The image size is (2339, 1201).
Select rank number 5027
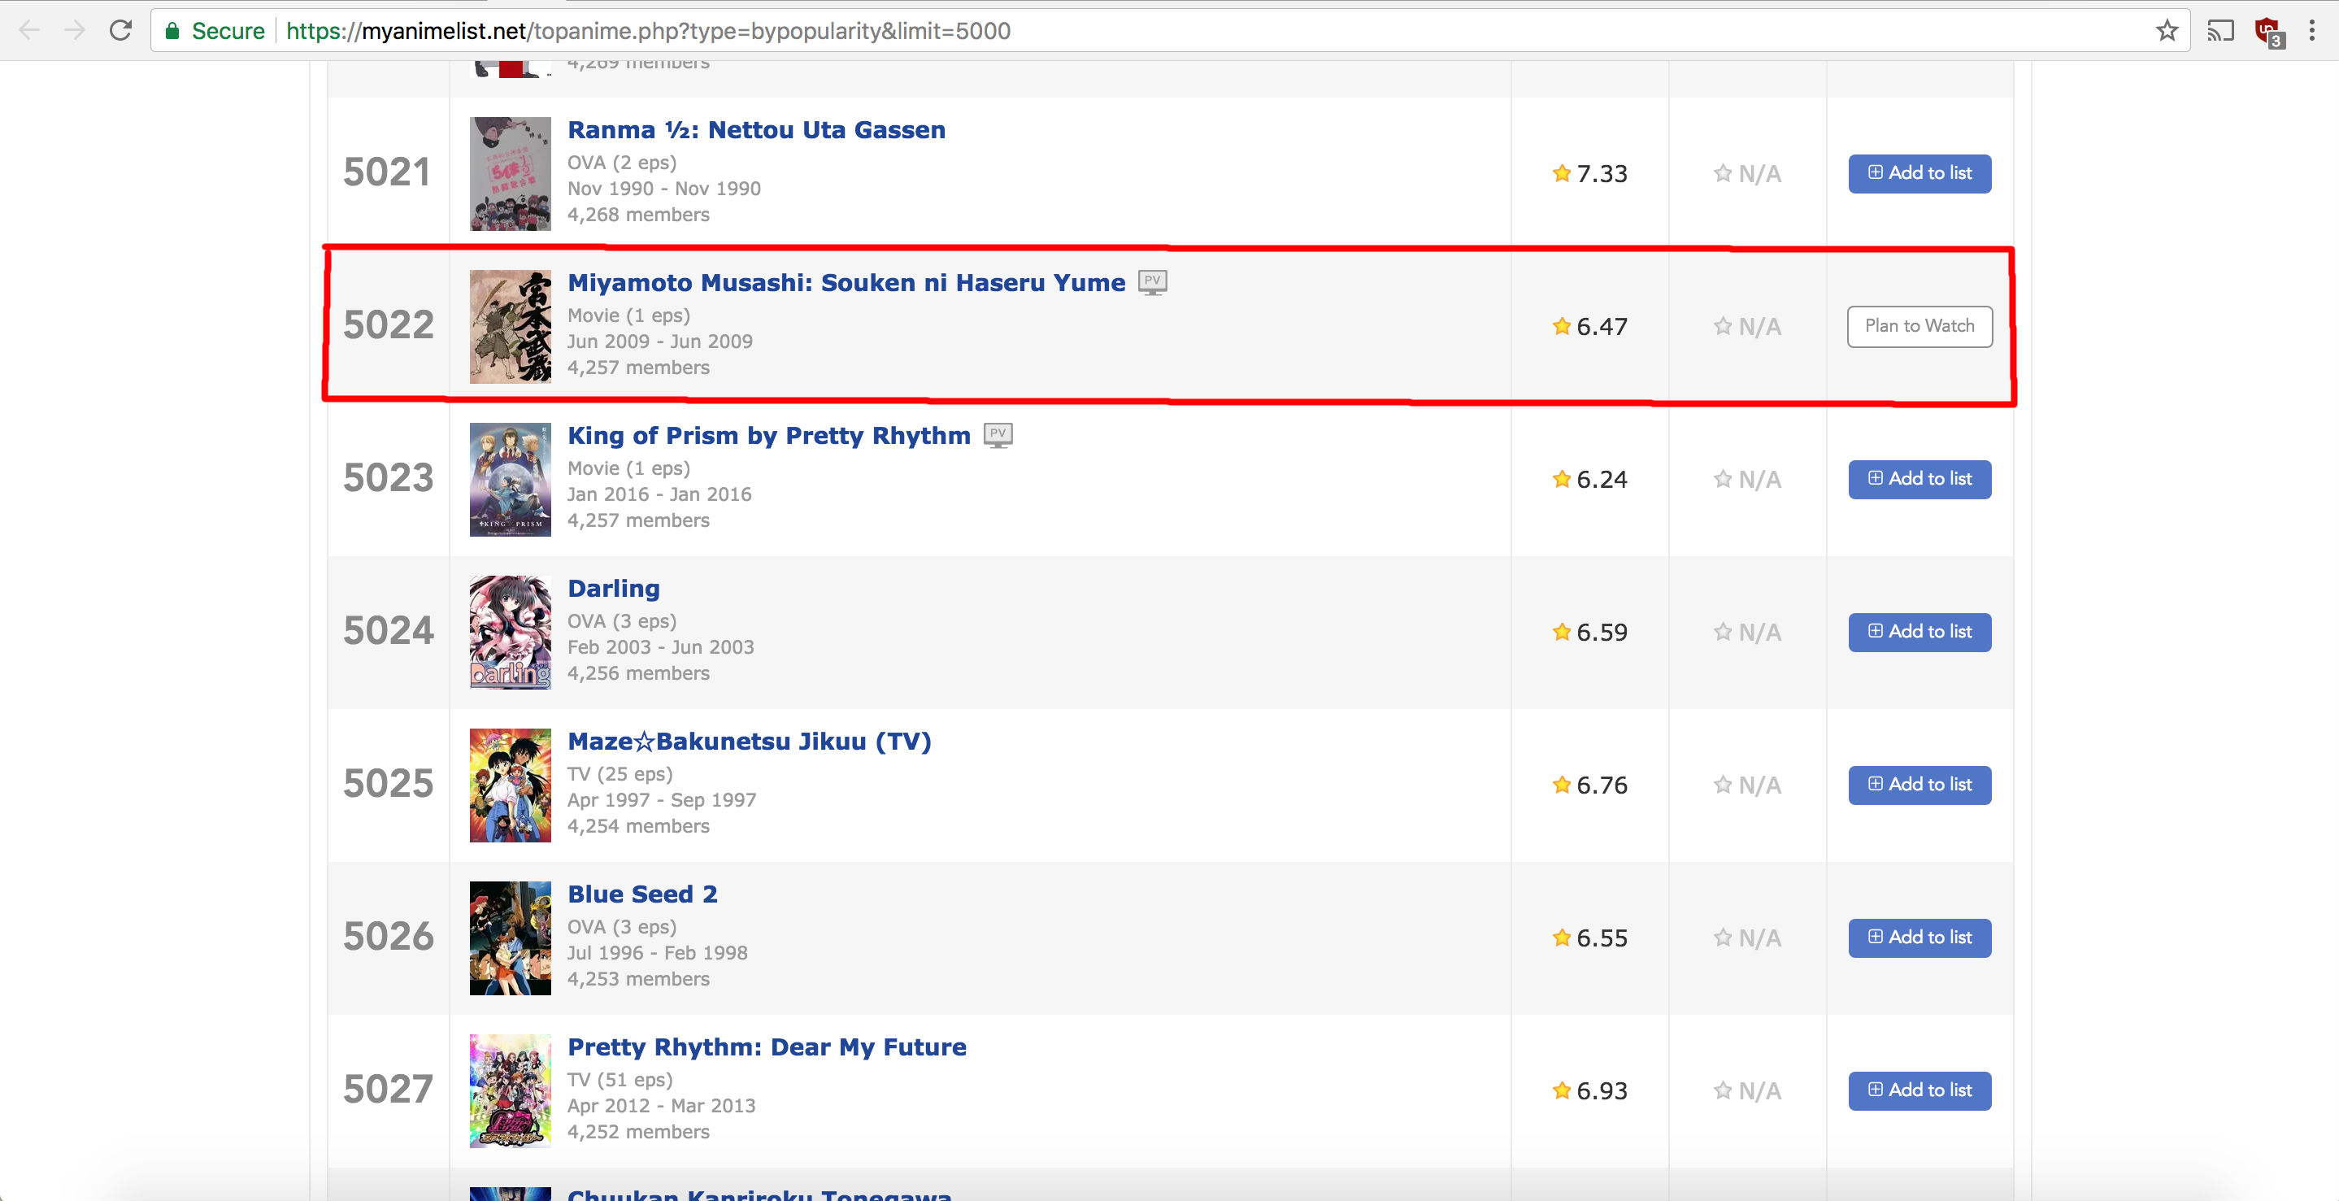(389, 1090)
